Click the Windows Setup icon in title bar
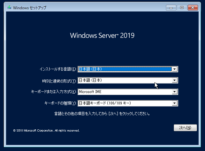The height and width of the screenshot is (151, 205). [x=9, y=7]
